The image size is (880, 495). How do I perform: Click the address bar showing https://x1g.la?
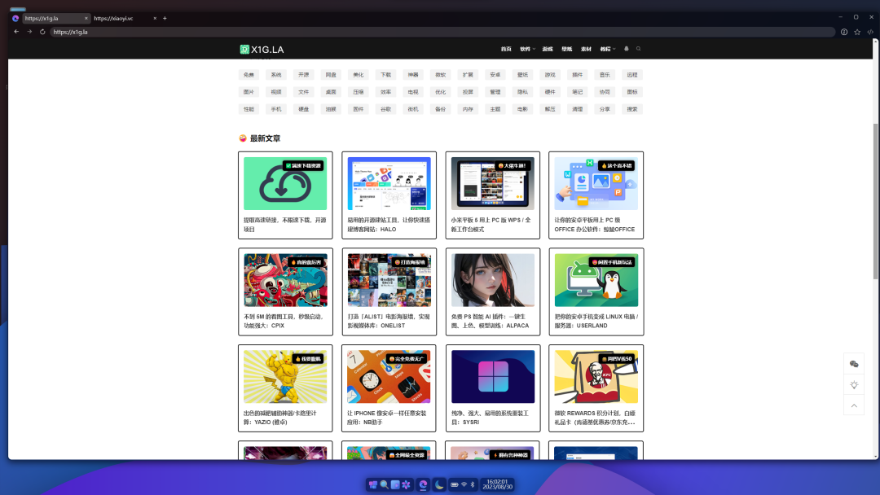tap(442, 32)
